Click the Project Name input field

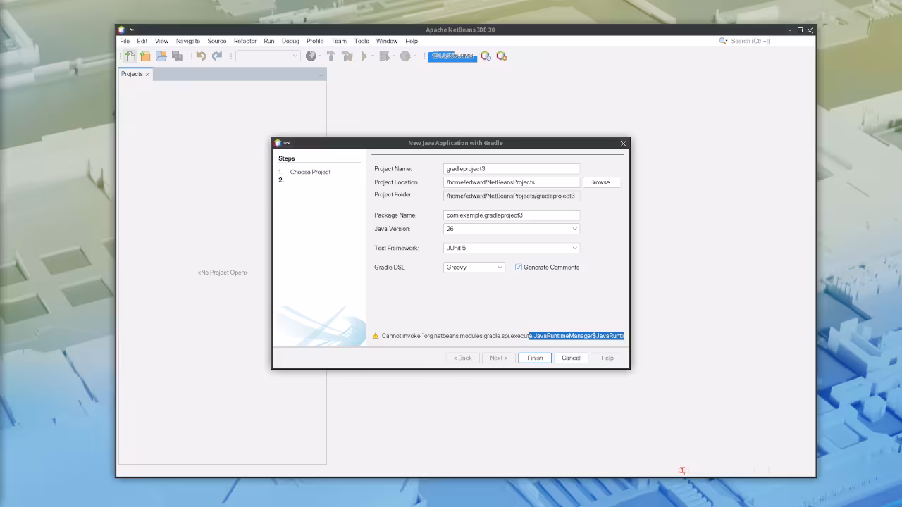[x=512, y=169]
